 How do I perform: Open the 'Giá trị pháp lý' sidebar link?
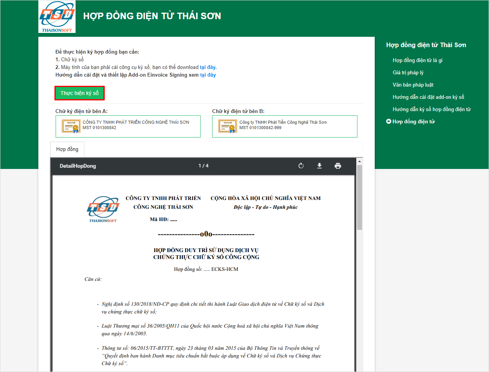tap(408, 72)
